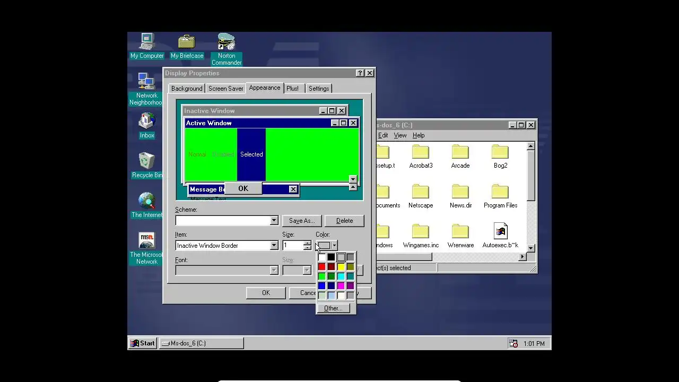Pick the cyan color swatch
This screenshot has height=382, width=679.
coord(341,276)
